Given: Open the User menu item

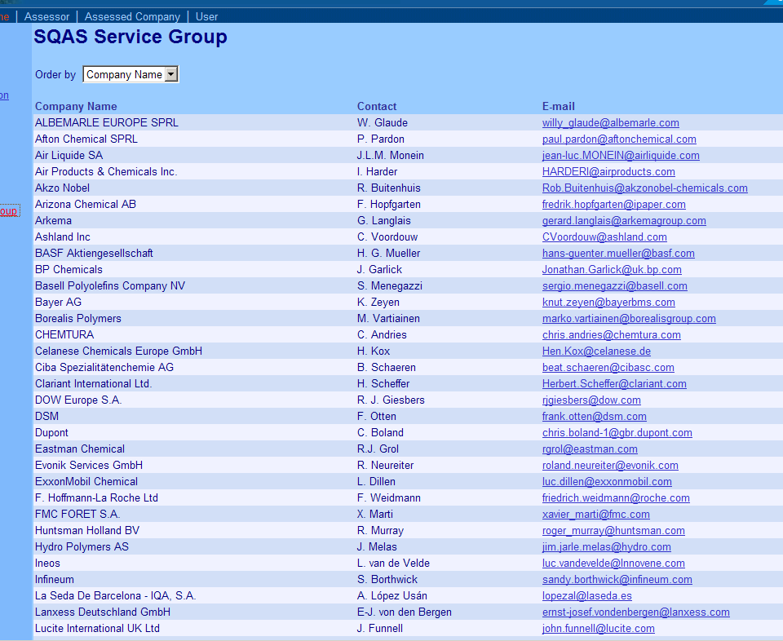Looking at the screenshot, I should tap(206, 16).
